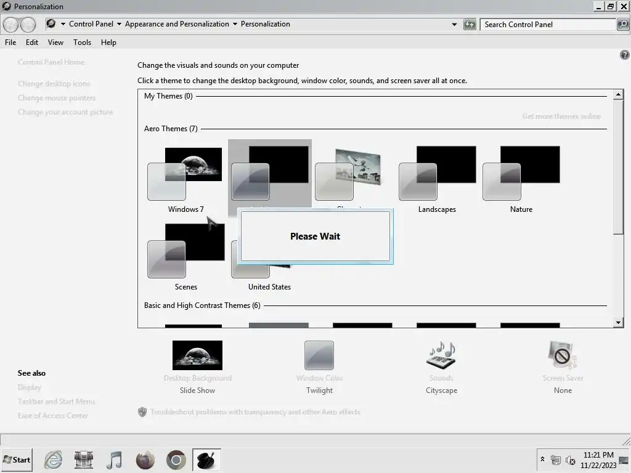This screenshot has width=631, height=473.
Task: Click the network tray icon
Action: (556, 459)
